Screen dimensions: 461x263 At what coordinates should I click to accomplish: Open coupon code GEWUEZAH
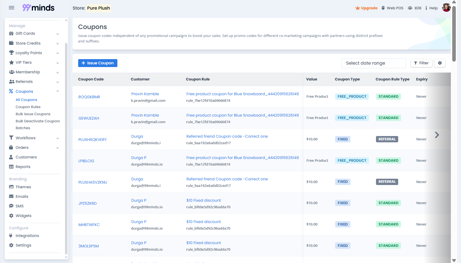pyautogui.click(x=89, y=118)
